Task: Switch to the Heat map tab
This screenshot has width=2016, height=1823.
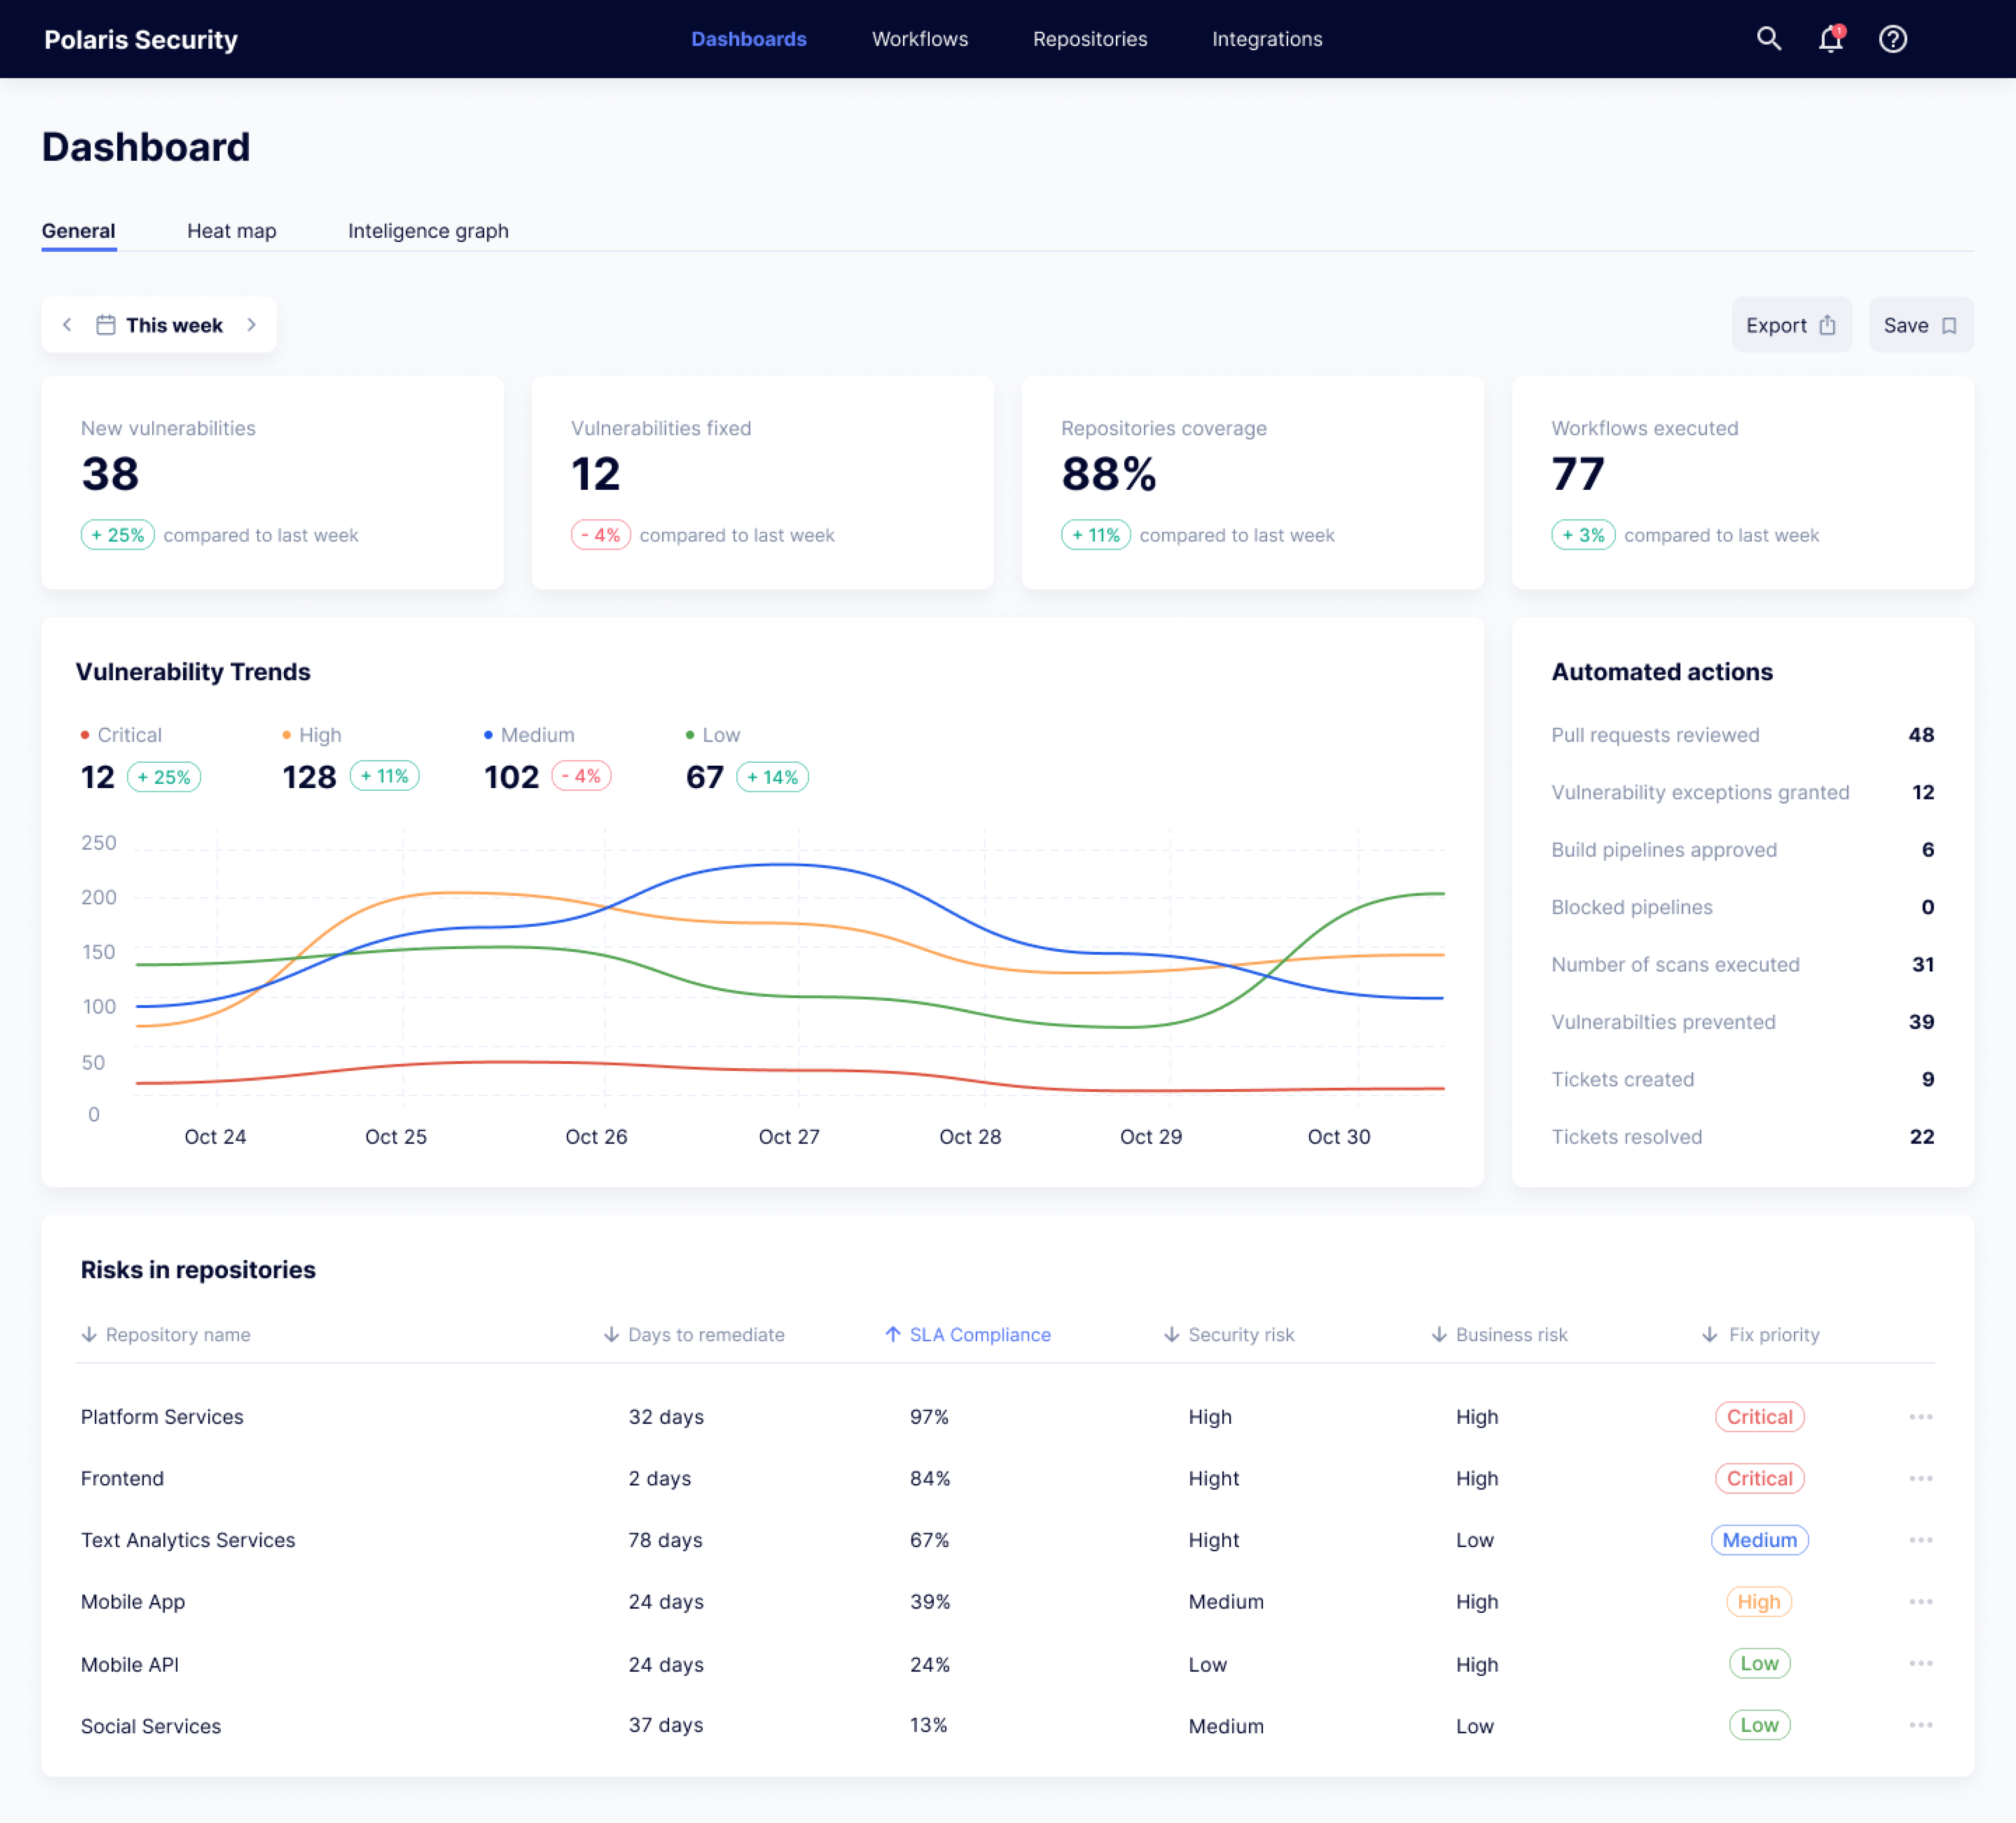Action: 231,230
